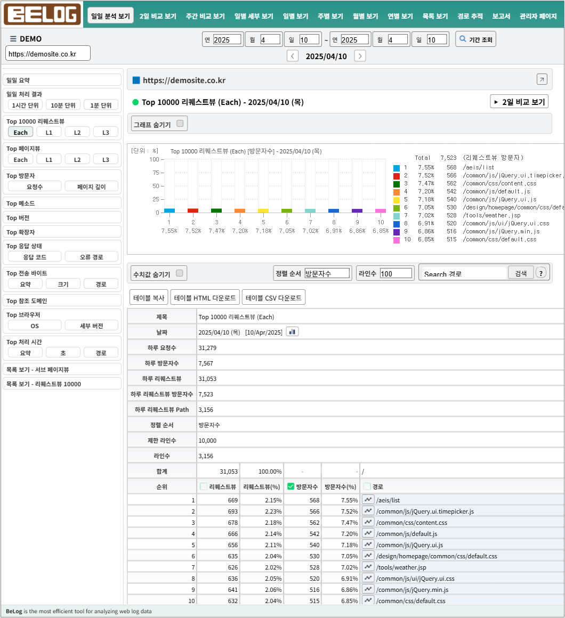
Task: Go to next date arrow
Action: [360, 56]
